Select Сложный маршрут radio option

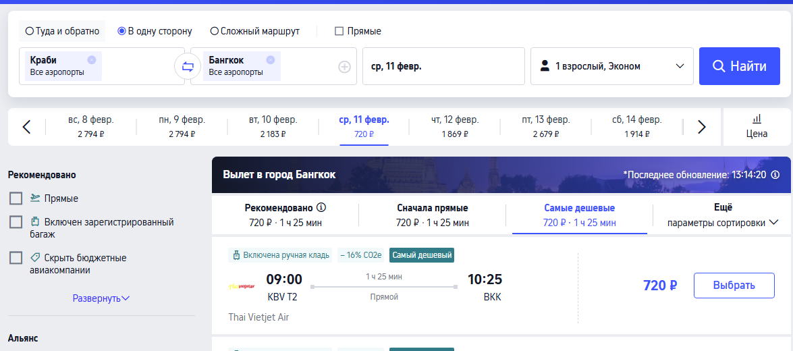214,31
